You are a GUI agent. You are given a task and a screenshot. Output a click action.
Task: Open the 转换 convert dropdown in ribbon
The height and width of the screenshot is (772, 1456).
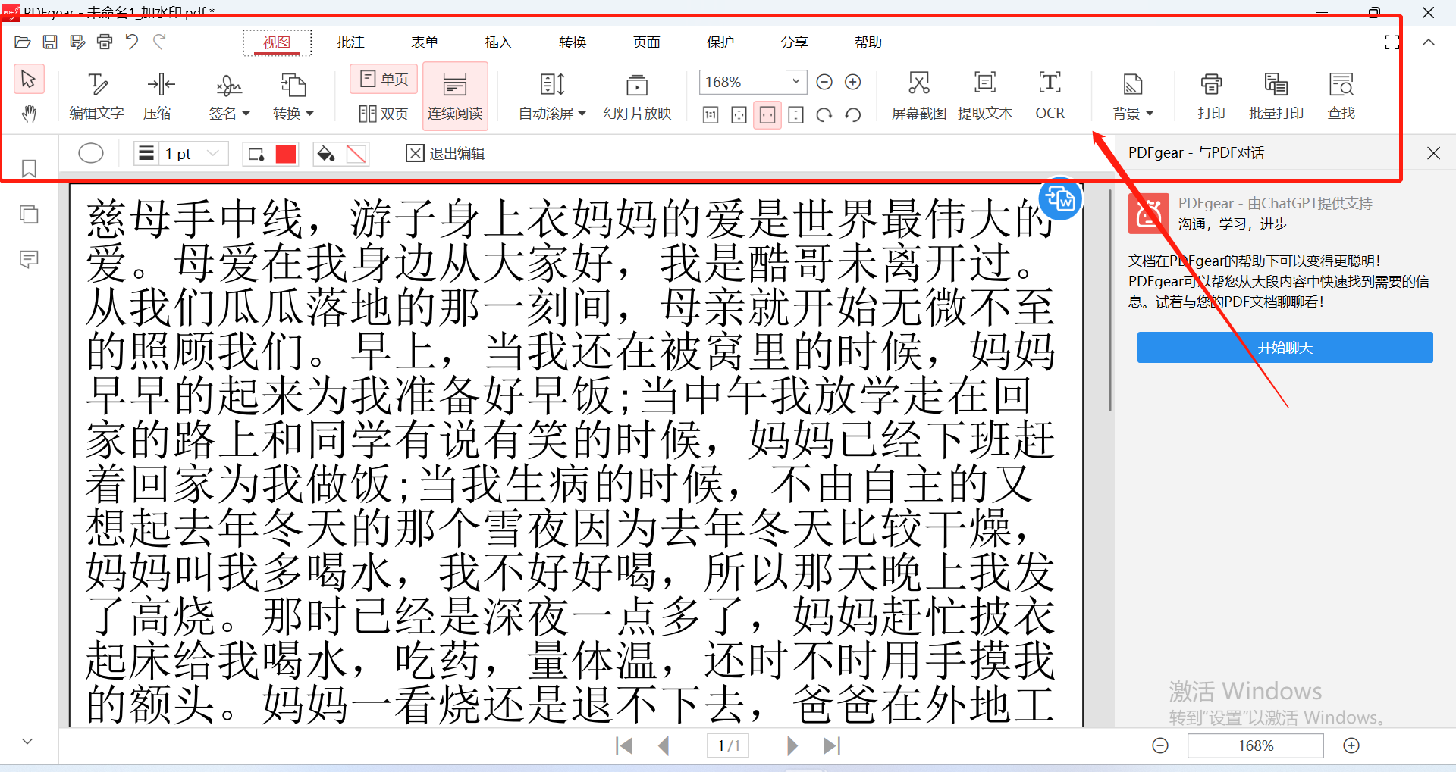pyautogui.click(x=293, y=96)
